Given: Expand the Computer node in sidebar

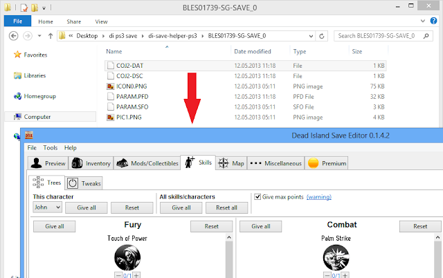Looking at the screenshot, I should tap(7, 117).
